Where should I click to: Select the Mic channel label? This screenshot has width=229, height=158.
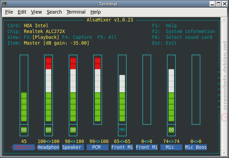[x=171, y=147]
